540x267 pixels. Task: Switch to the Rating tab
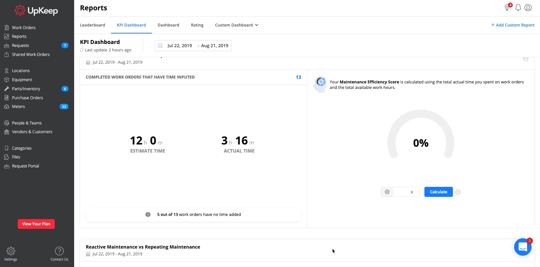pos(197,25)
